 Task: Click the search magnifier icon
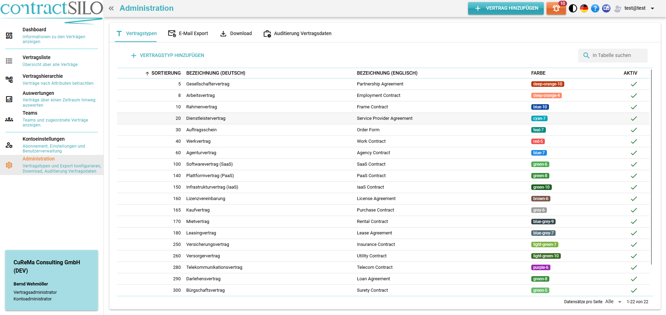coord(586,56)
